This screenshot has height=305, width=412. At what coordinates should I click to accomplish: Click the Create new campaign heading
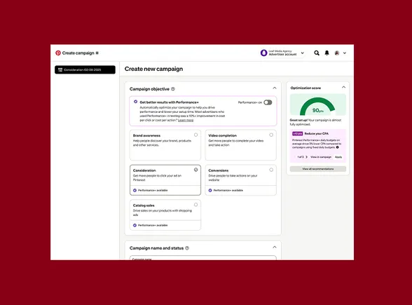click(153, 69)
